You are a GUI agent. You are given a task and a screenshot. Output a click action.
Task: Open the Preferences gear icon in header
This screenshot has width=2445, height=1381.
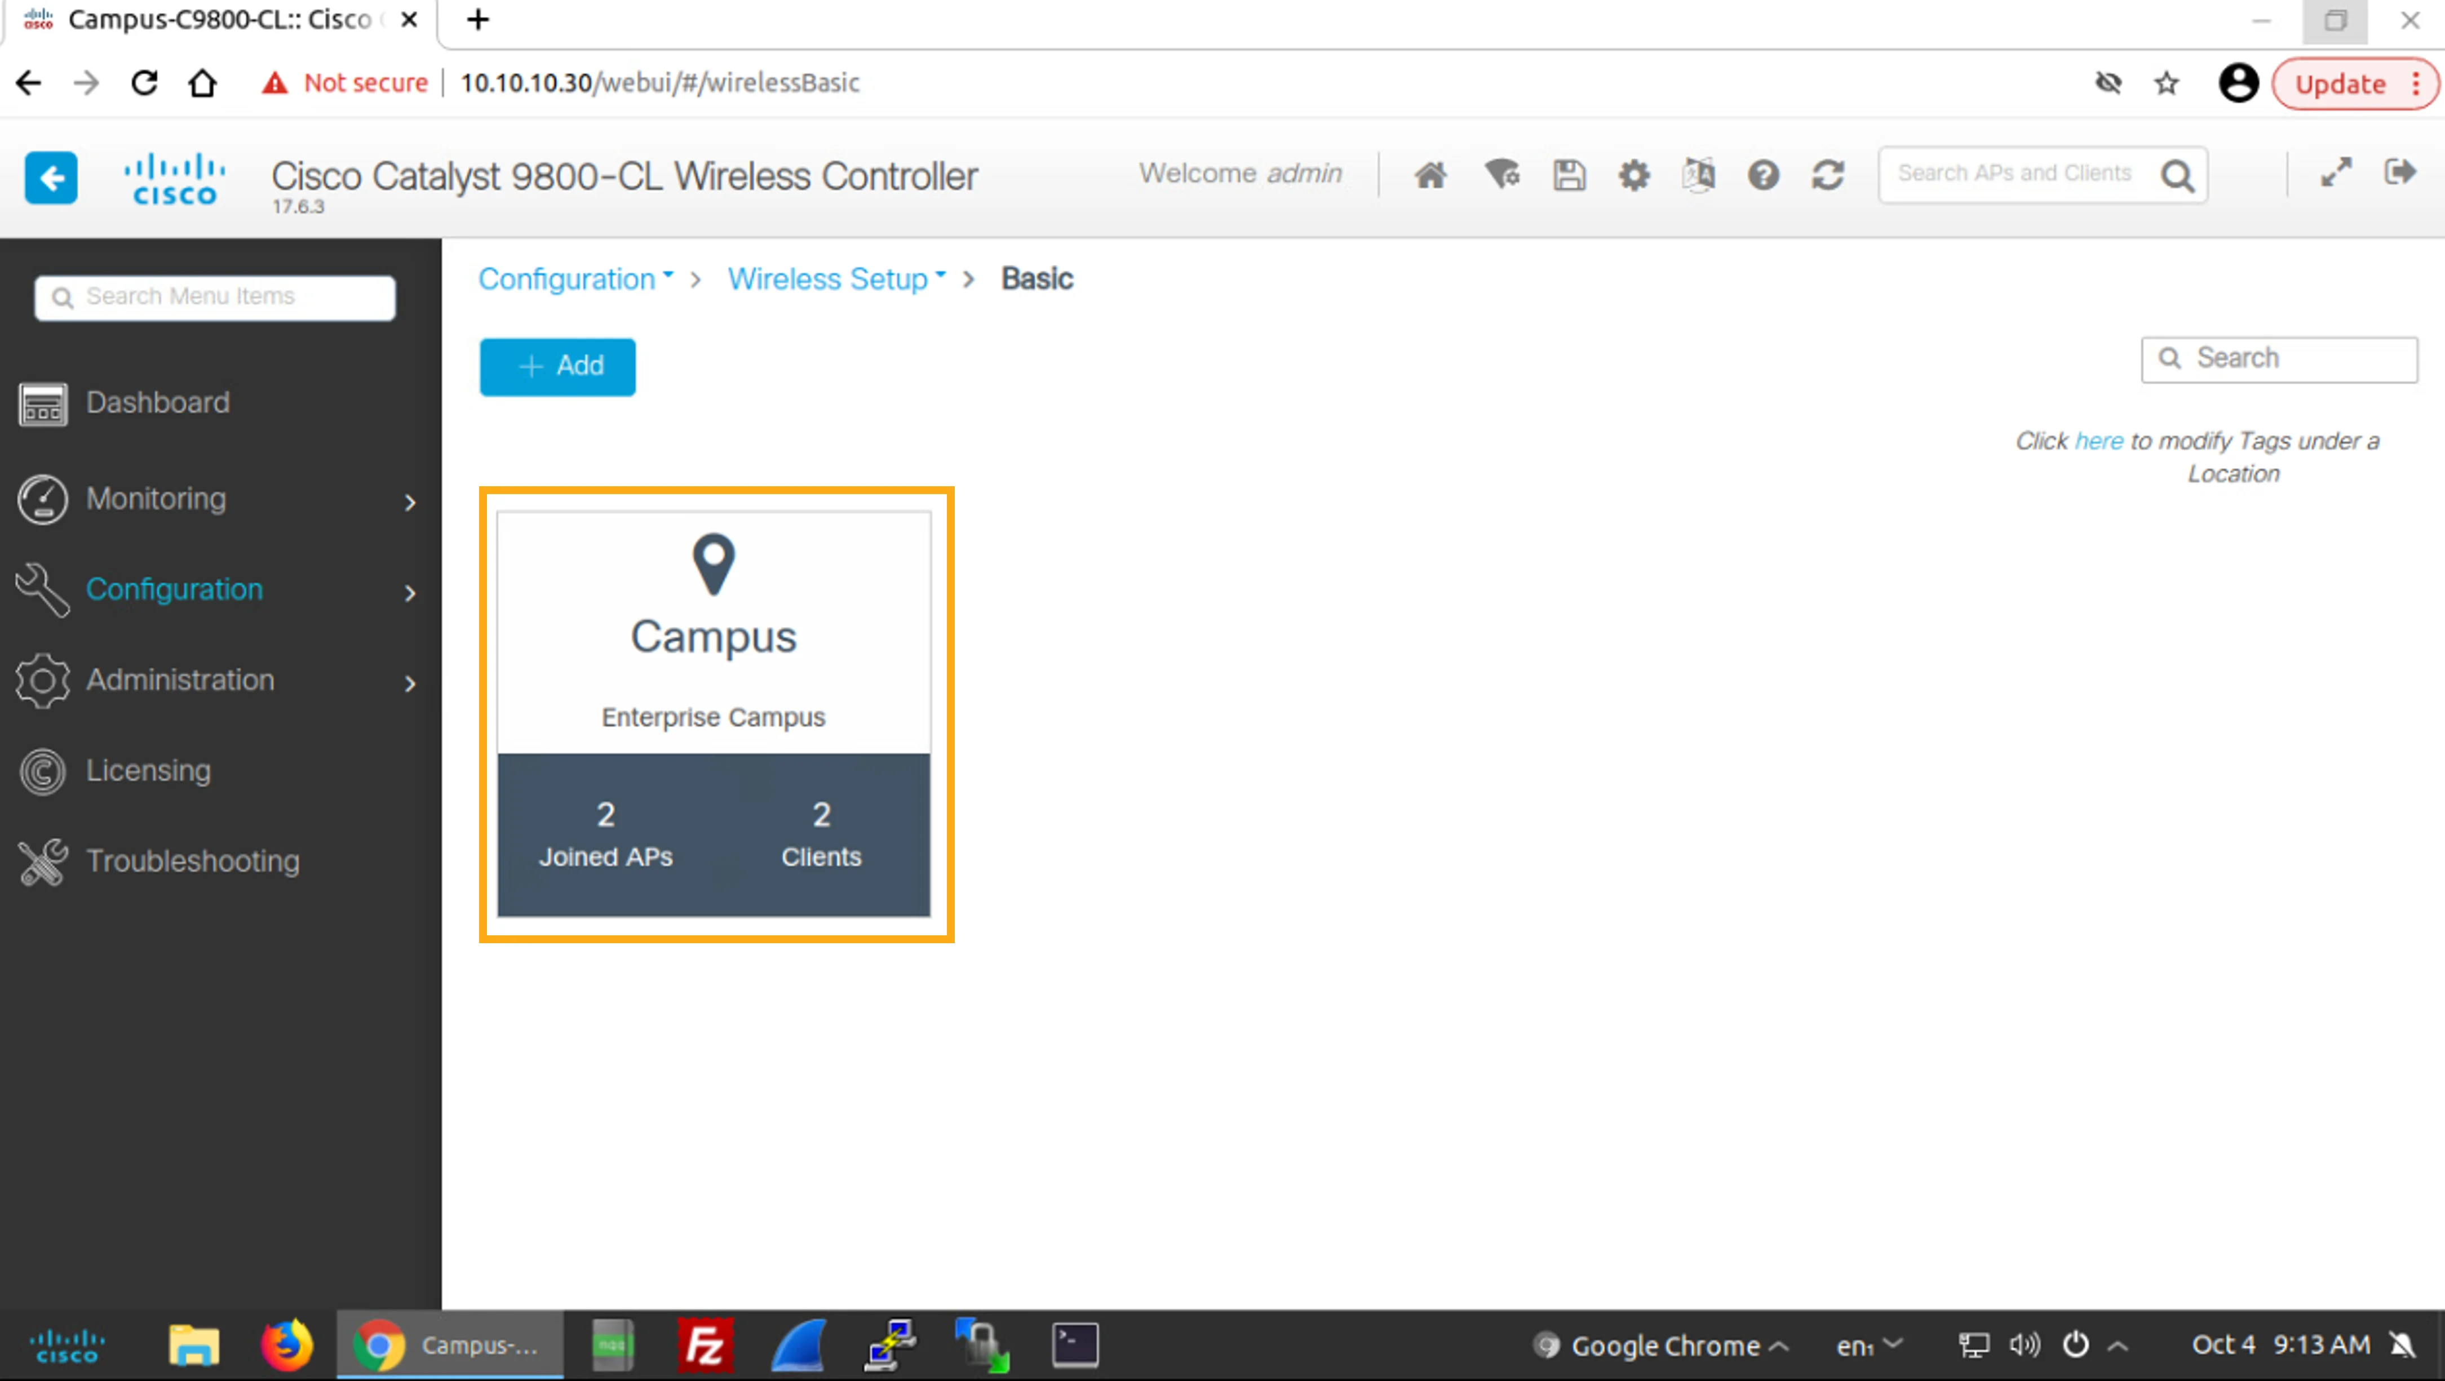pos(1633,175)
